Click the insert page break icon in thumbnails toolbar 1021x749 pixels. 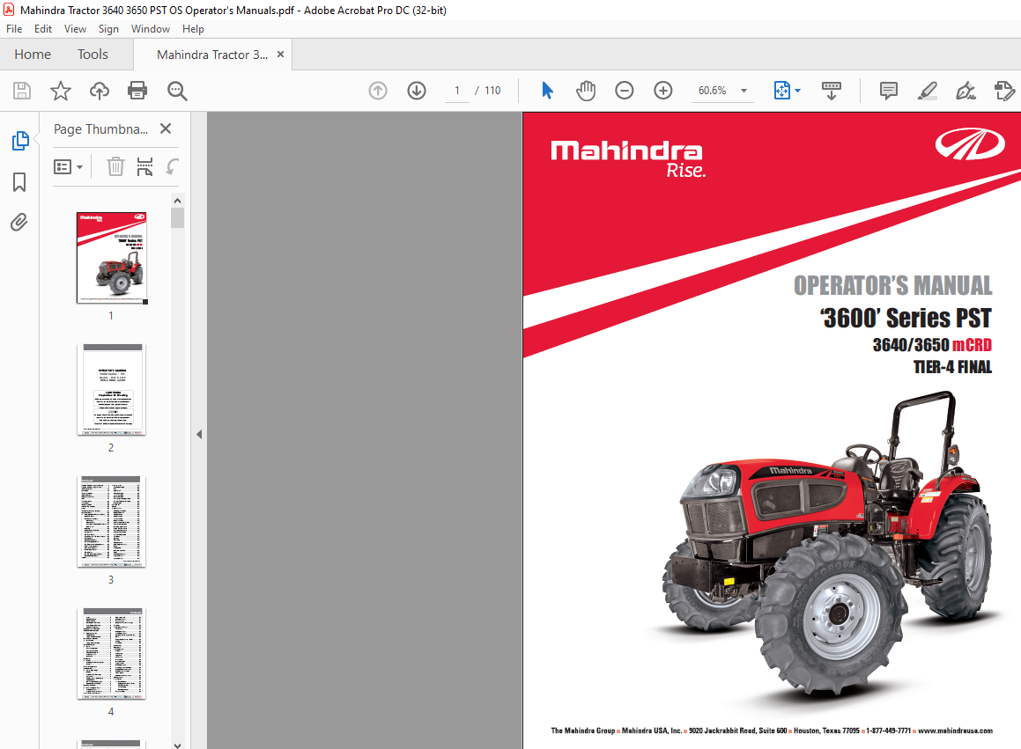(144, 166)
